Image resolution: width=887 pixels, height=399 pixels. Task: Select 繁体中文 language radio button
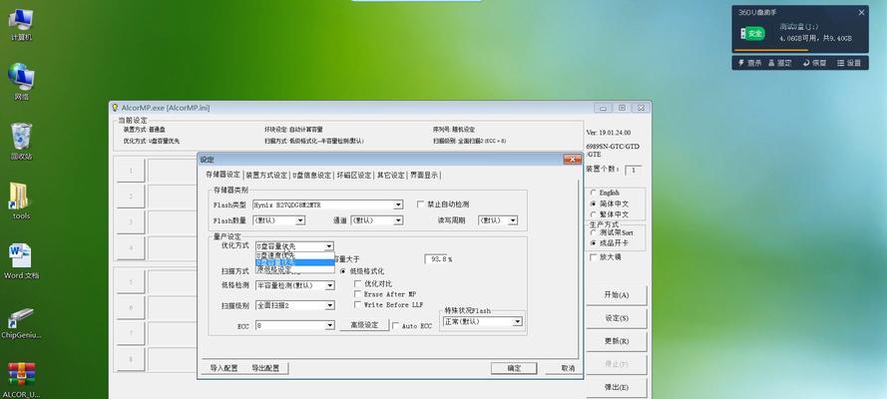pyautogui.click(x=593, y=214)
